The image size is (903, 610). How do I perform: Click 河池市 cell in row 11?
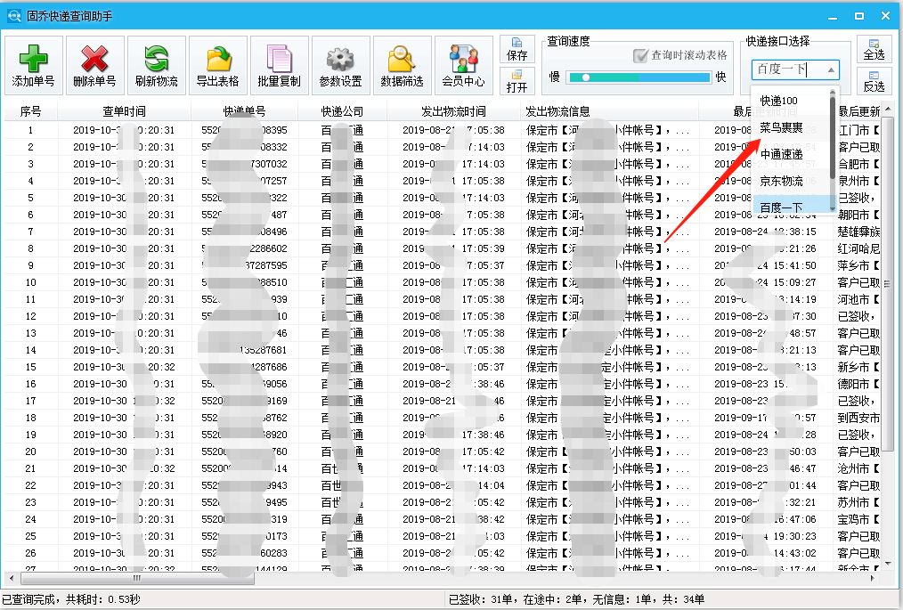coord(858,299)
